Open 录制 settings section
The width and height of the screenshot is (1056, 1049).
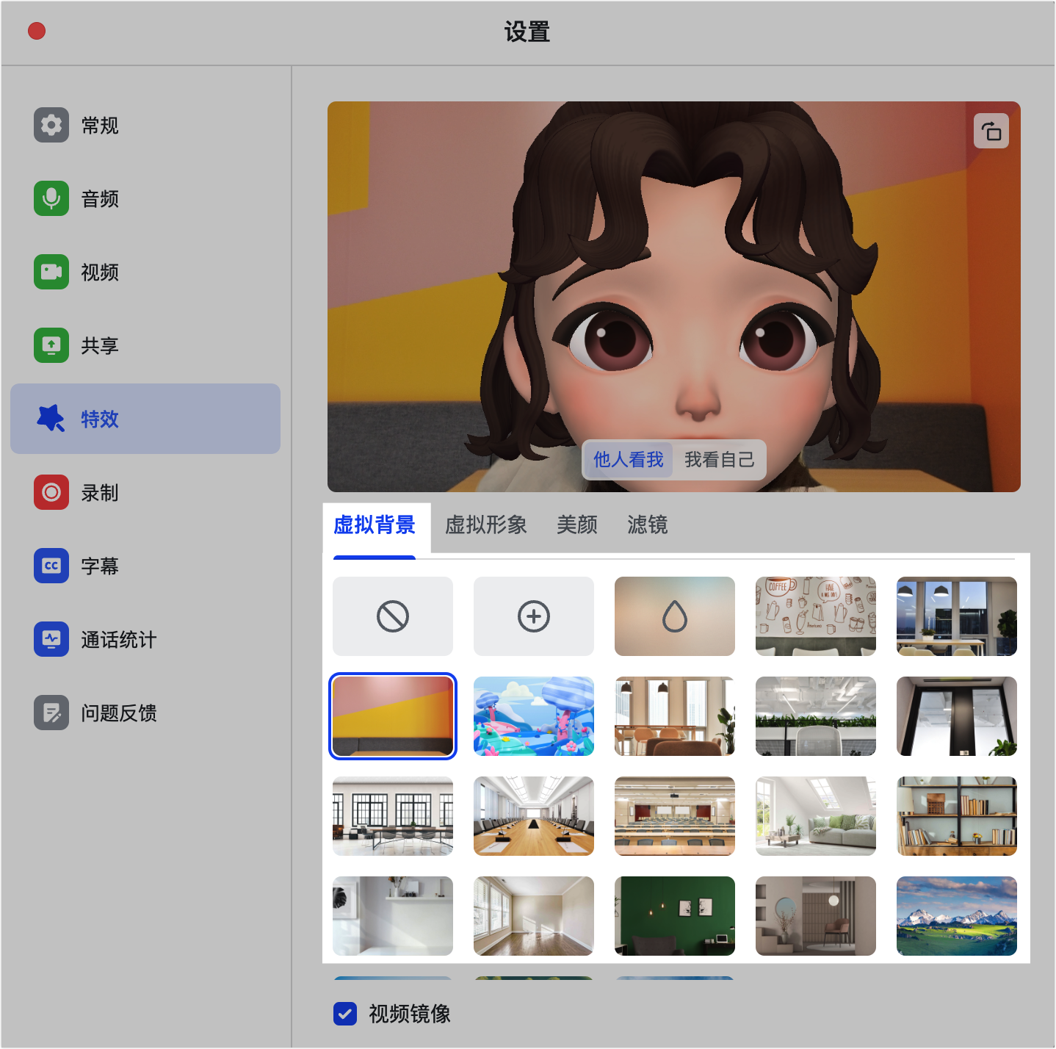pos(145,492)
